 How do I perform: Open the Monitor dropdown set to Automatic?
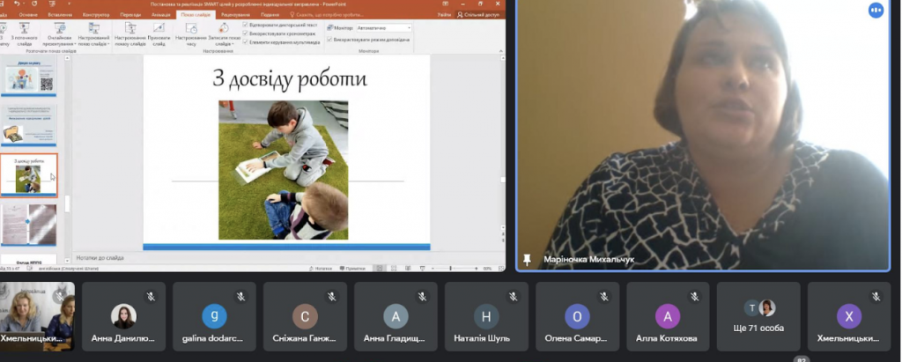click(x=384, y=27)
